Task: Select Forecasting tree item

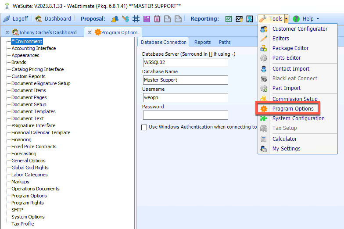Action: click(x=24, y=154)
